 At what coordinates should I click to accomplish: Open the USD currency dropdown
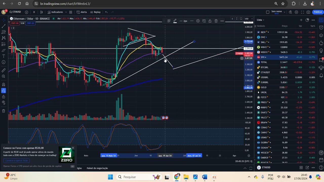pyautogui.click(x=249, y=19)
